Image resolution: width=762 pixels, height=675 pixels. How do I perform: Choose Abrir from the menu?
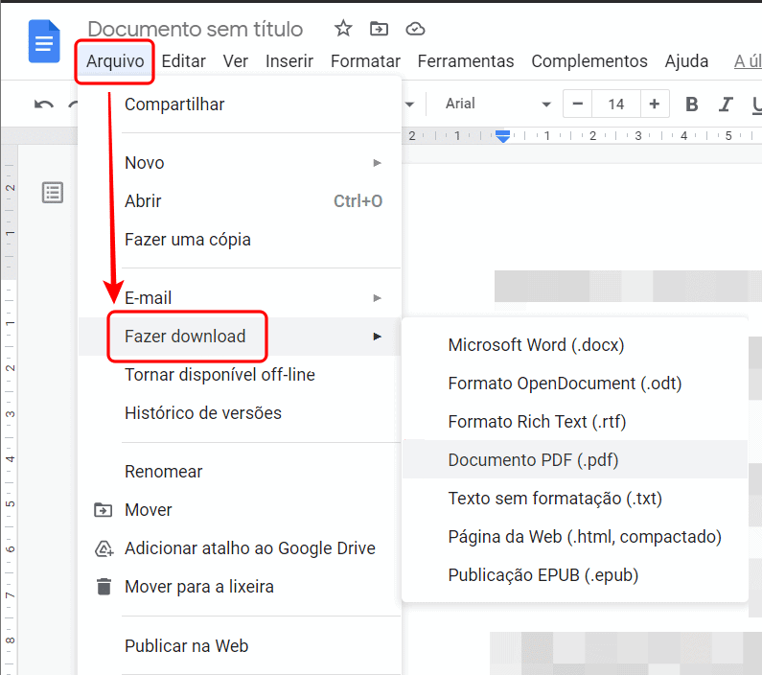(240, 201)
